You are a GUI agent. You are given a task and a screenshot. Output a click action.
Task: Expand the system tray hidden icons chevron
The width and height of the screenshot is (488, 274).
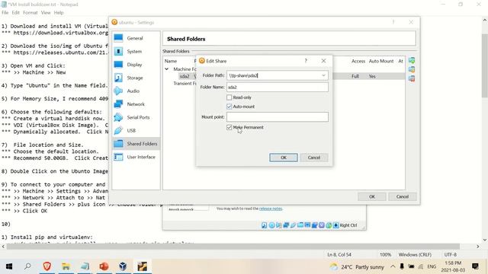point(393,266)
